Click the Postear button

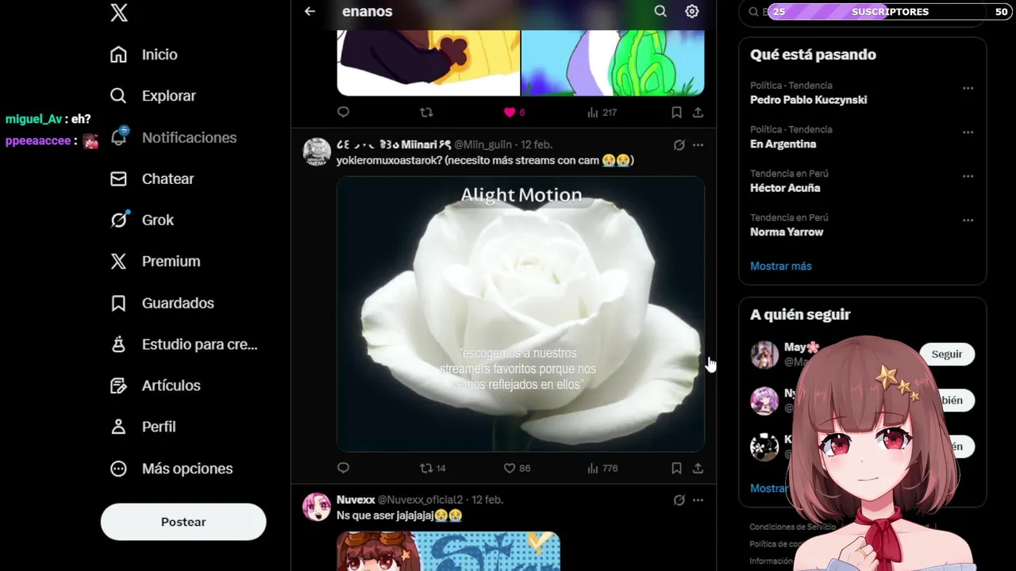(x=183, y=522)
